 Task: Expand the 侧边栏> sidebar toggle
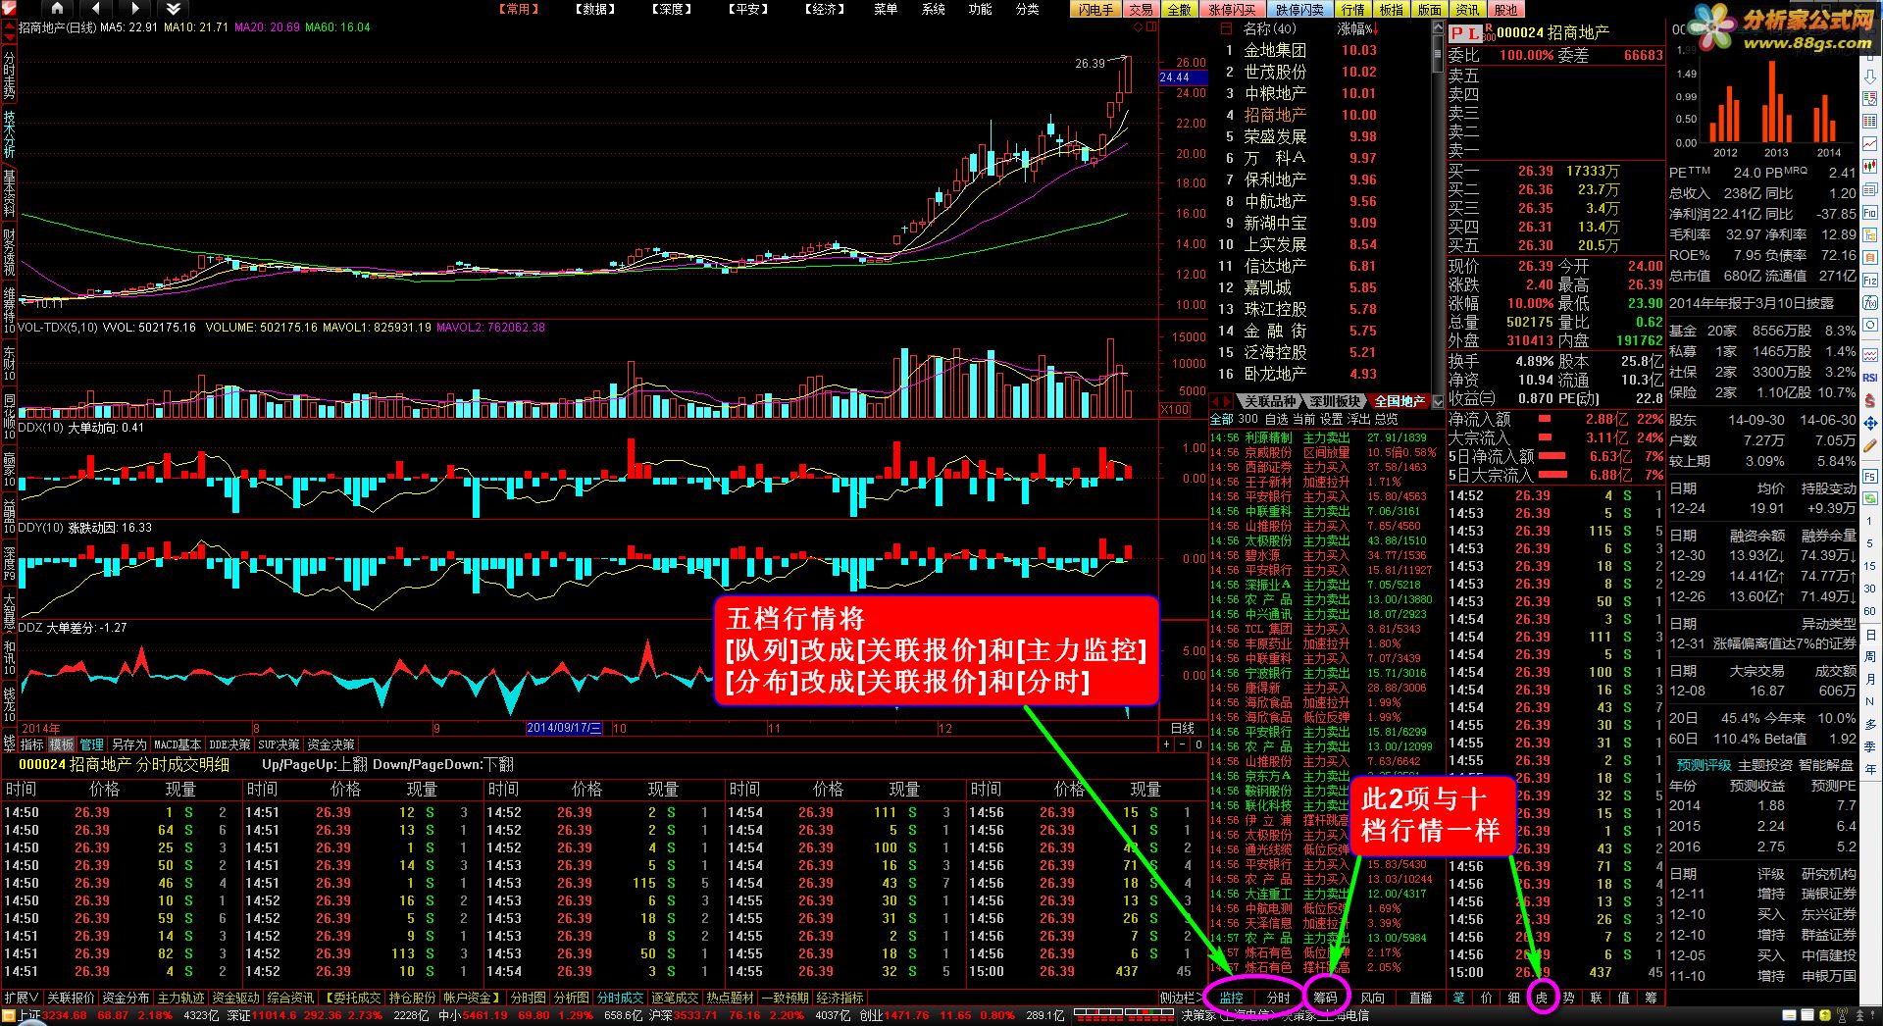click(x=1181, y=998)
